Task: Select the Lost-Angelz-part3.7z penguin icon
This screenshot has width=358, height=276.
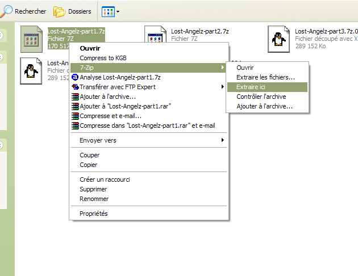Action: pyautogui.click(x=279, y=39)
